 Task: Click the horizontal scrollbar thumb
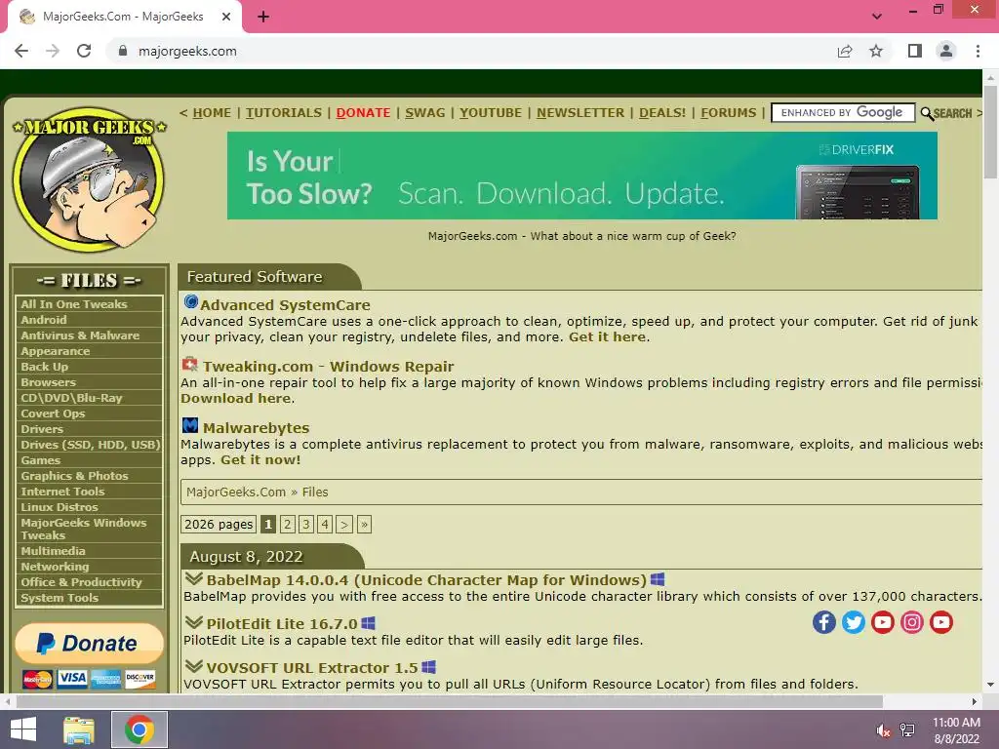449,701
